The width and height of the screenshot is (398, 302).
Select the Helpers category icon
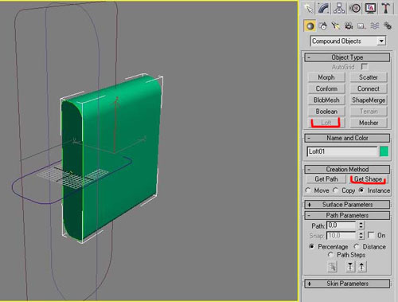361,26
